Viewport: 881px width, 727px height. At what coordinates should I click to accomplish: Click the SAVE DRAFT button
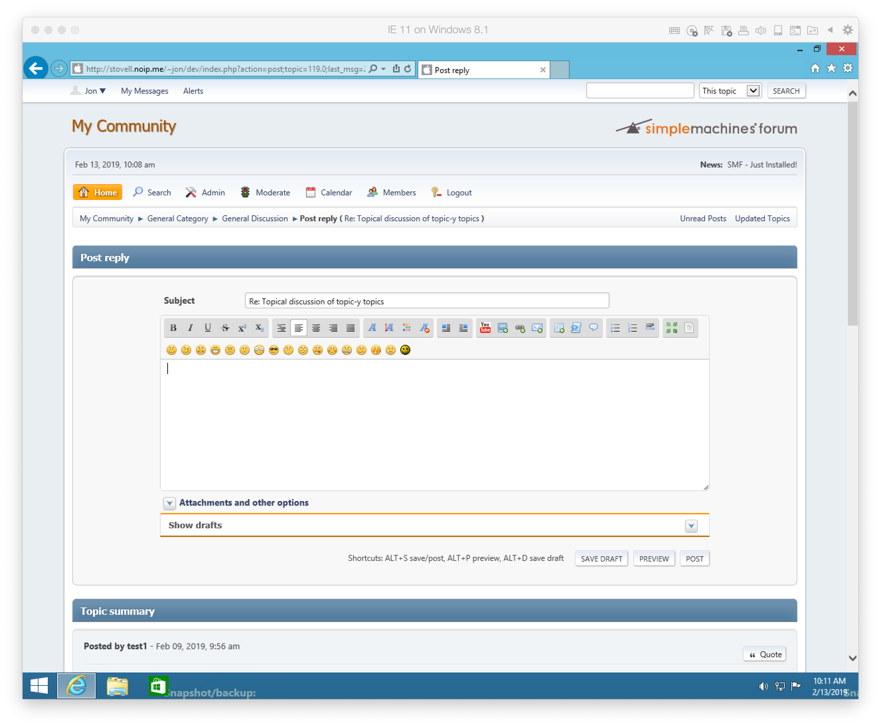click(x=601, y=559)
